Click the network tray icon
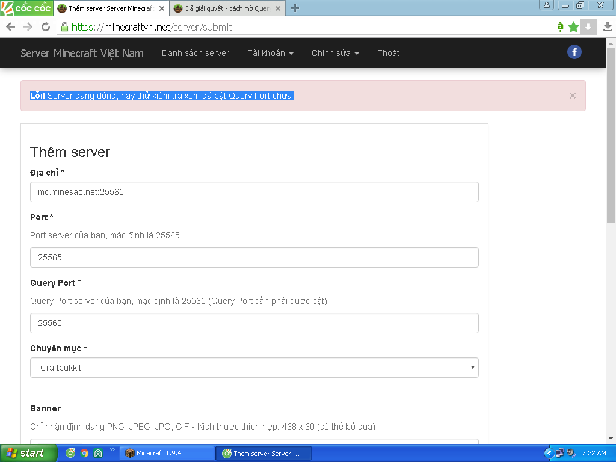The height and width of the screenshot is (462, 616). pyautogui.click(x=560, y=453)
